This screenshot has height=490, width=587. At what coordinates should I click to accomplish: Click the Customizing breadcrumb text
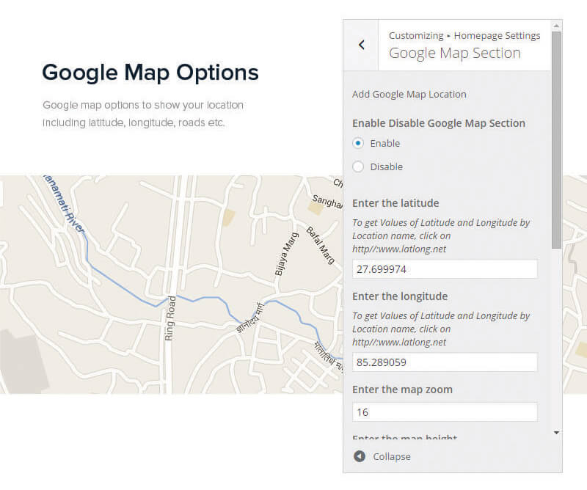point(416,35)
